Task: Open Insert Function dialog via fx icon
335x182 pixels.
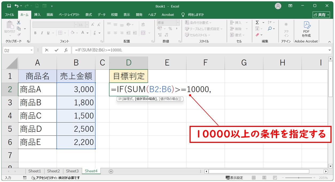Action: (x=66, y=50)
